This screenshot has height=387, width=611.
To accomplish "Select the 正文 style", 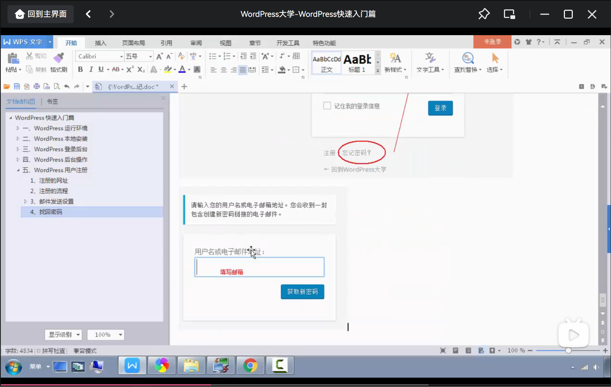I will [326, 63].
